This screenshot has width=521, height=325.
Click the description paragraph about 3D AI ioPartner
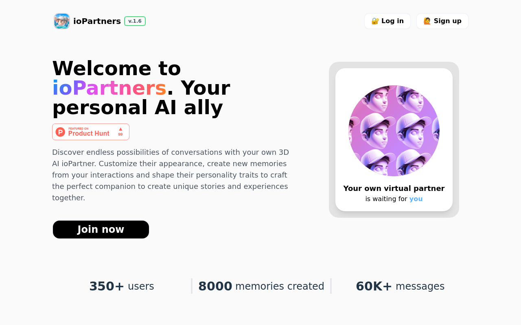click(x=171, y=175)
